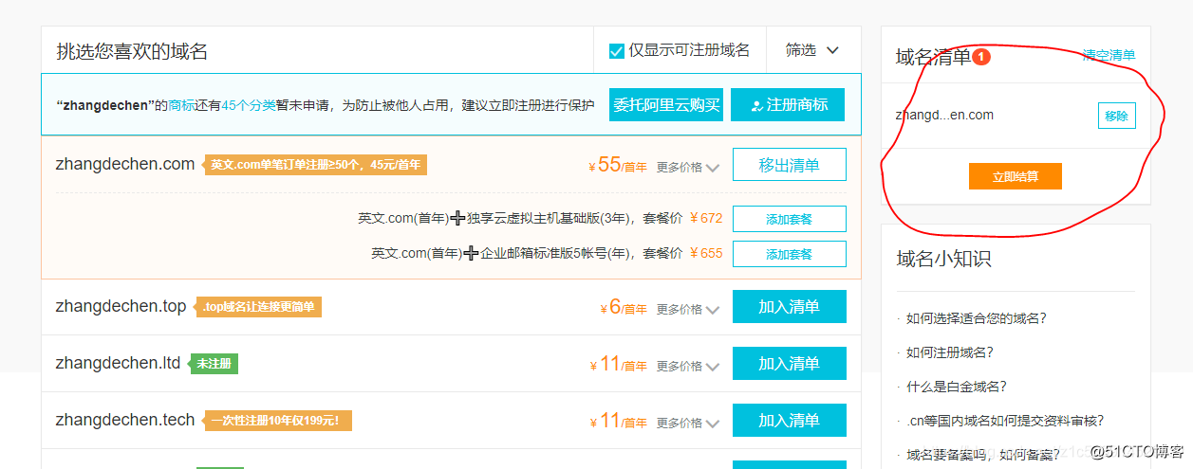Expand 更多价格 for zhangdechen.top

click(688, 310)
